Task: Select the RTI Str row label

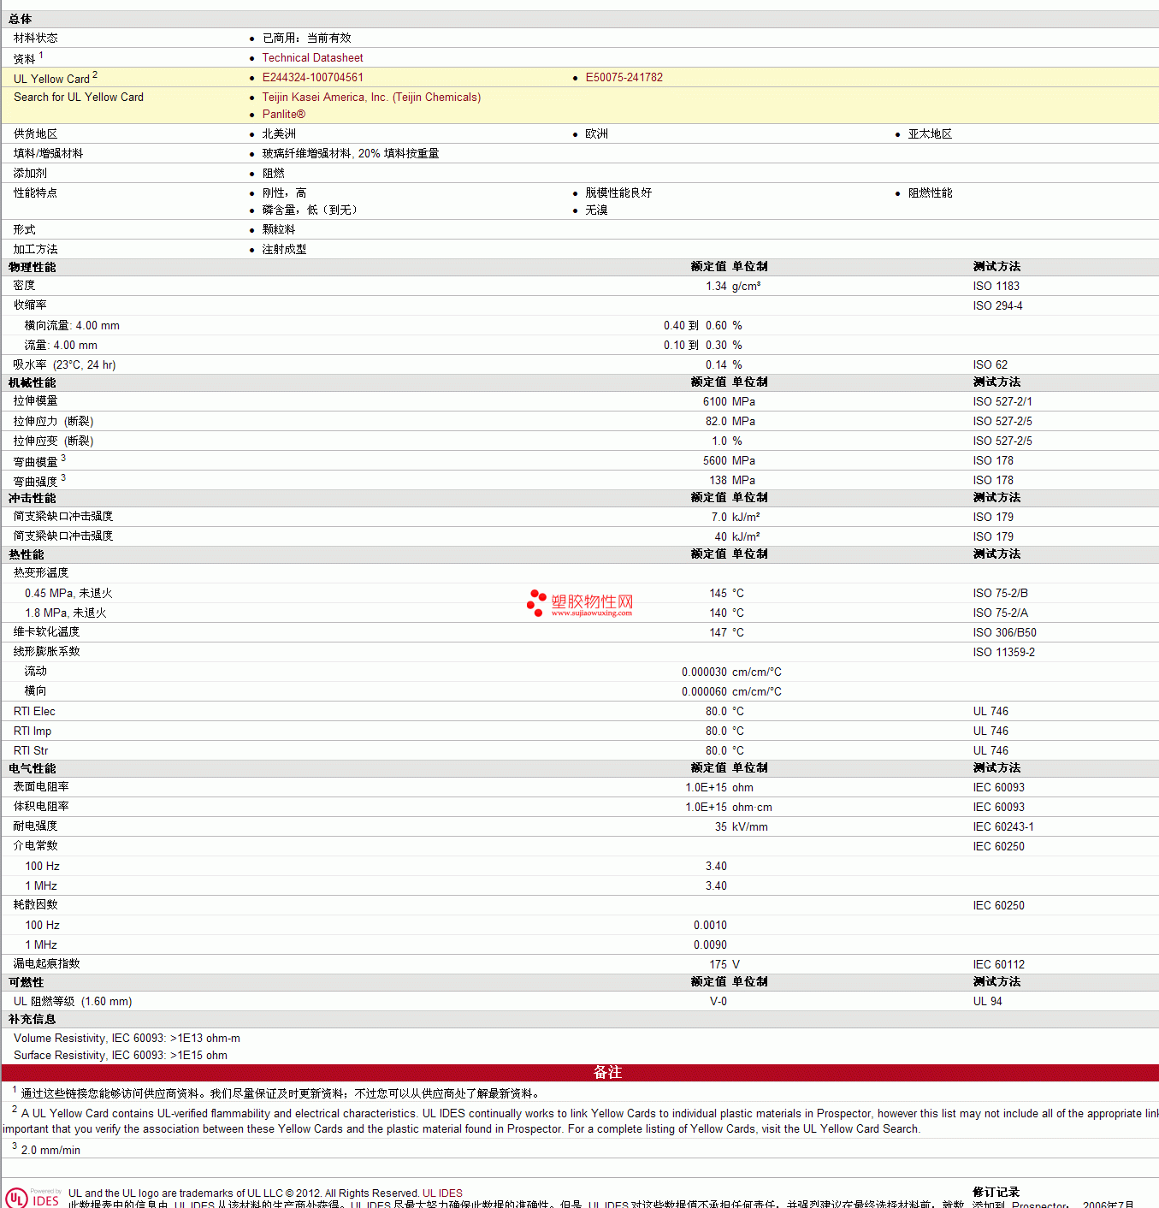Action: (31, 750)
